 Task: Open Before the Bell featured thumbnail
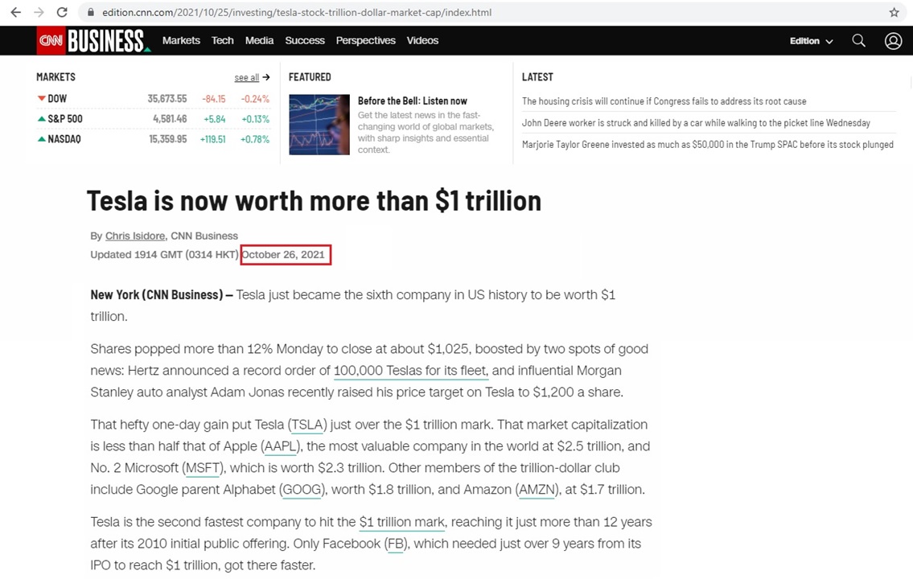(319, 125)
